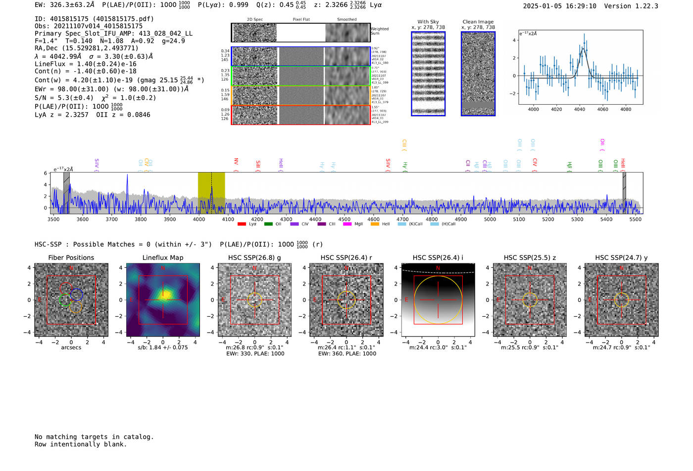Click the (K)CaII light blue legend swatch

402,224
